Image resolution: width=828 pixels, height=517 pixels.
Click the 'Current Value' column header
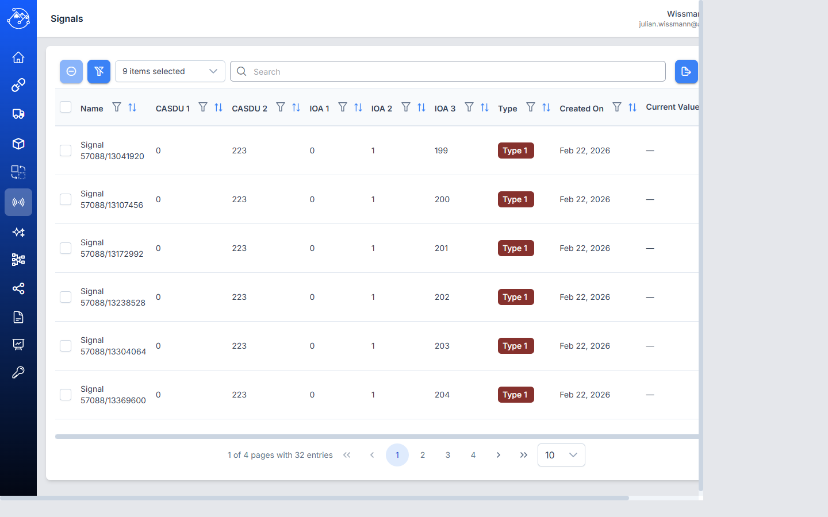click(672, 107)
